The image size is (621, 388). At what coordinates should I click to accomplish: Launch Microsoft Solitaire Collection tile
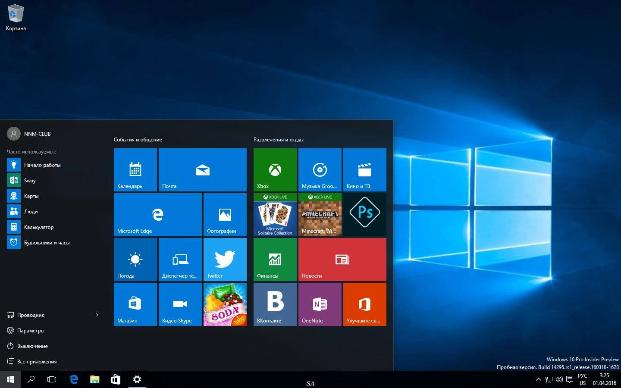(275, 215)
